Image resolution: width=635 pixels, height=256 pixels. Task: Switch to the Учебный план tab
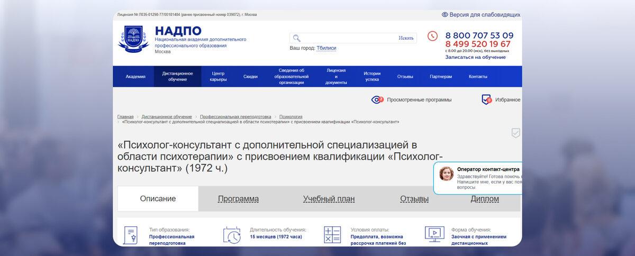(x=329, y=199)
